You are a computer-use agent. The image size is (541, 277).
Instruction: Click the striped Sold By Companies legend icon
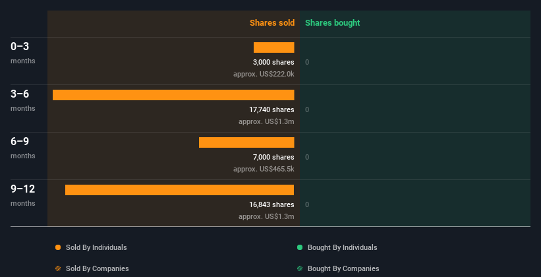pos(58,268)
